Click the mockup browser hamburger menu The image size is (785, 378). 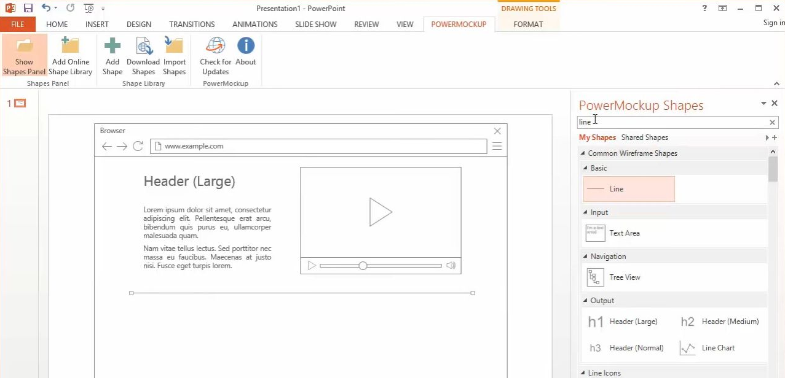497,146
